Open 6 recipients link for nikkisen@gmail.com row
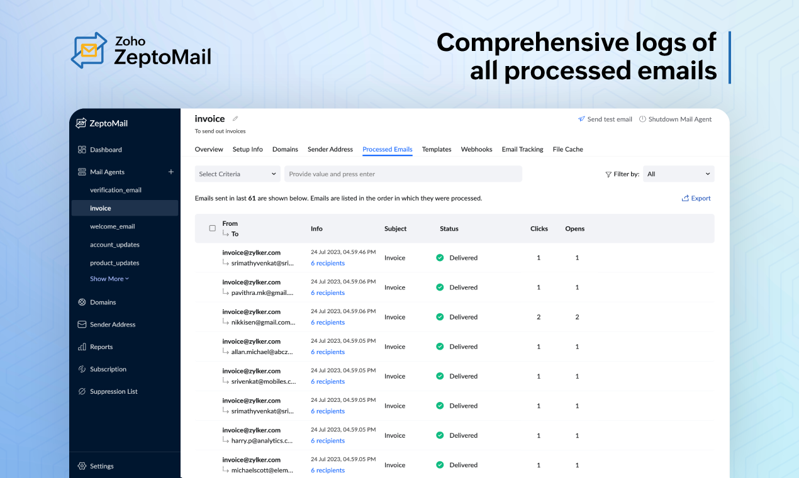This screenshot has height=478, width=799. click(x=328, y=322)
